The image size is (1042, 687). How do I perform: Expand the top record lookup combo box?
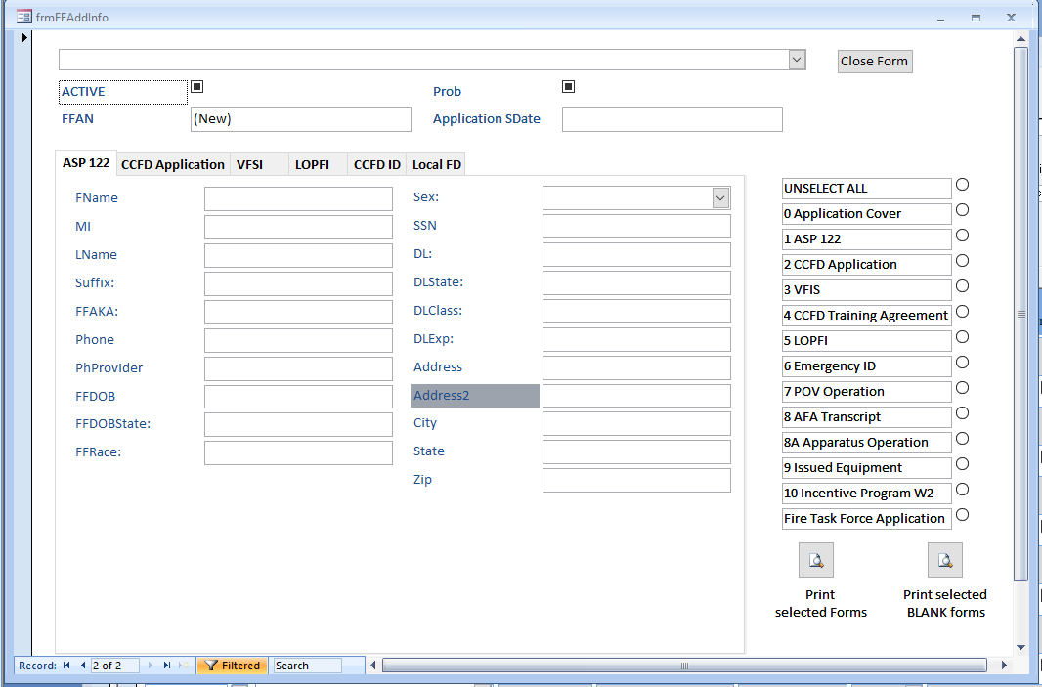[x=797, y=60]
